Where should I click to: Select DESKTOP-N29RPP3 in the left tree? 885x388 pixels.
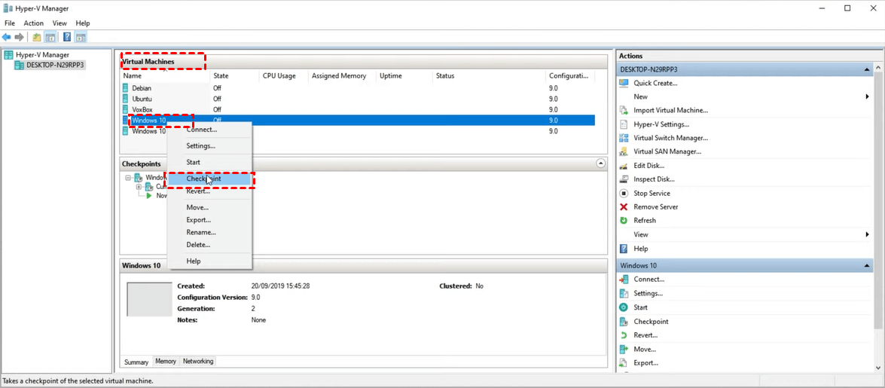pyautogui.click(x=55, y=66)
